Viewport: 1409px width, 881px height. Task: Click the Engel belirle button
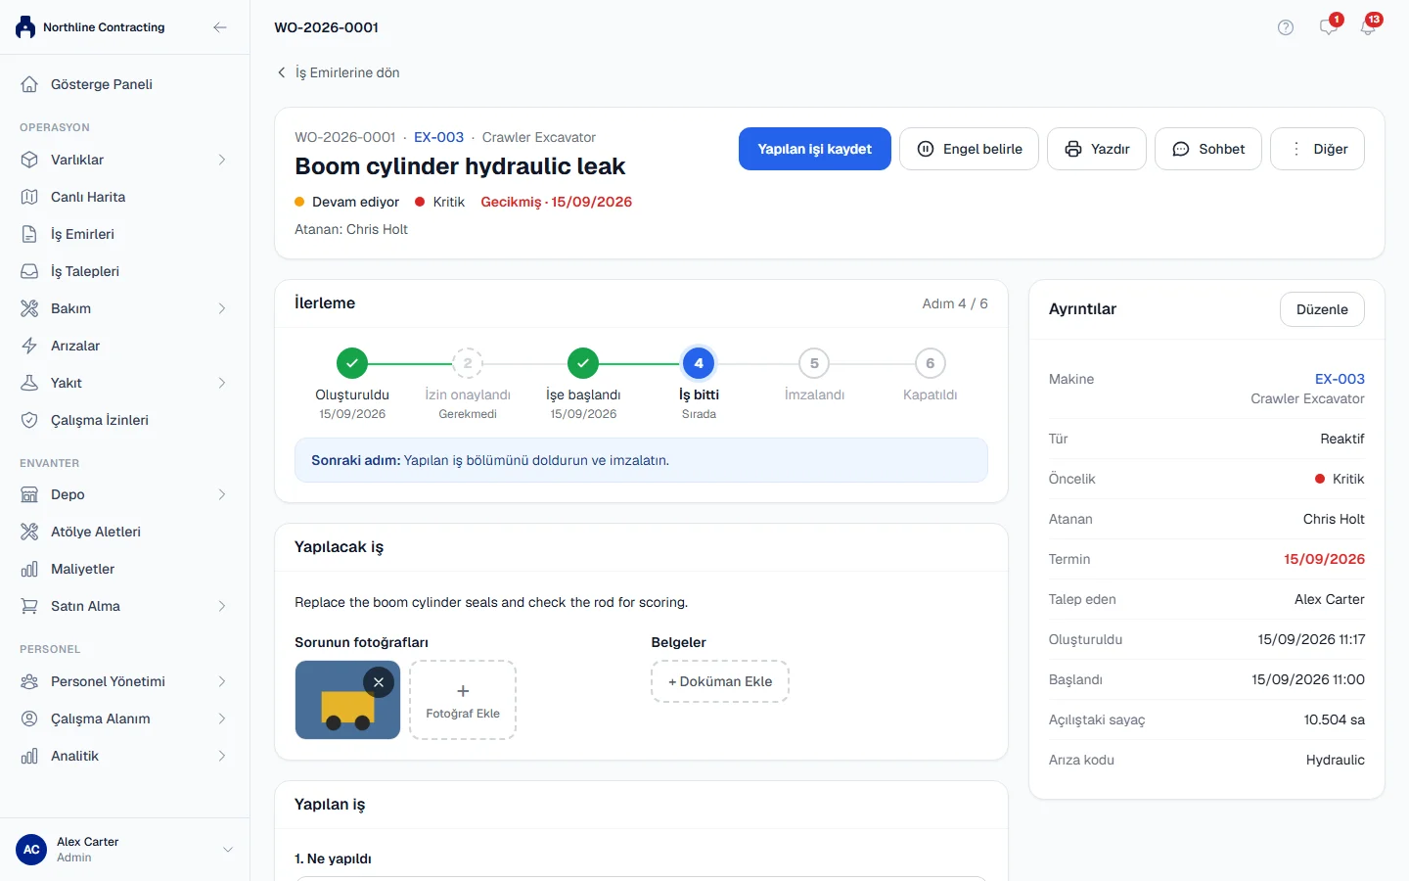tap(969, 149)
